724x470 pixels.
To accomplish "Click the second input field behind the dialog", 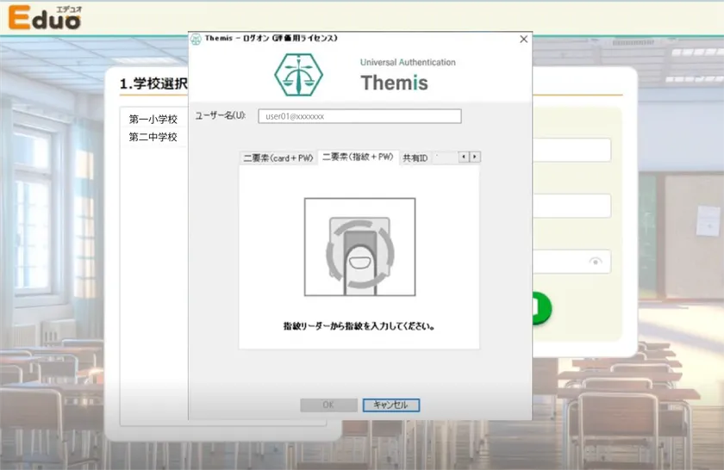I will (x=571, y=206).
